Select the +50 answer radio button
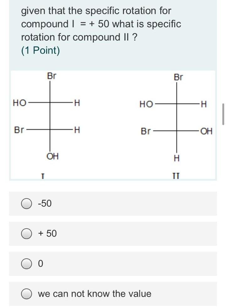This screenshot has height=307, width=226. (26, 233)
